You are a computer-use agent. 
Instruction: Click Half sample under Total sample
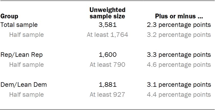[26, 35]
